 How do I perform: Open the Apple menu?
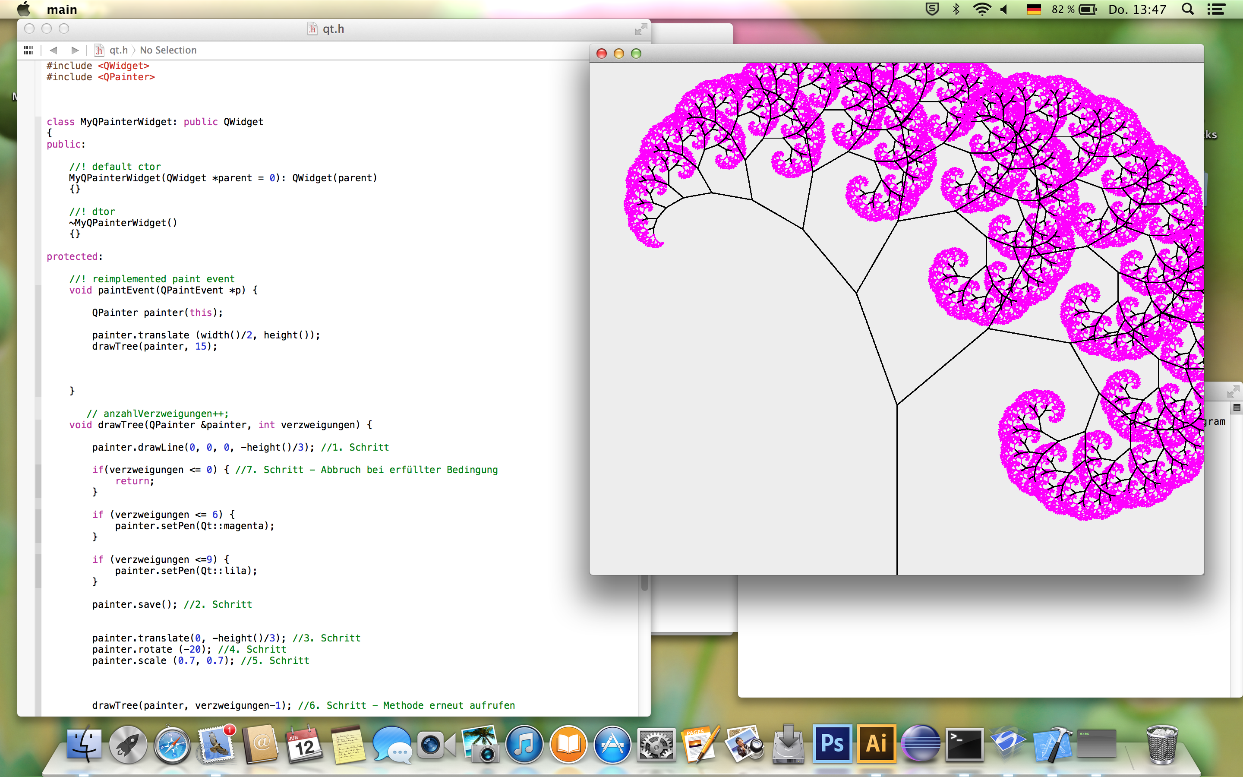tap(24, 9)
